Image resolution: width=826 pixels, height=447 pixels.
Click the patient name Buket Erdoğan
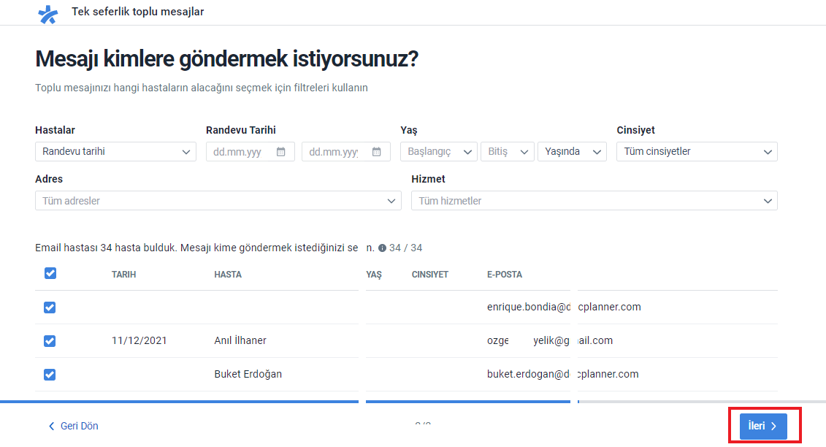[x=248, y=374]
